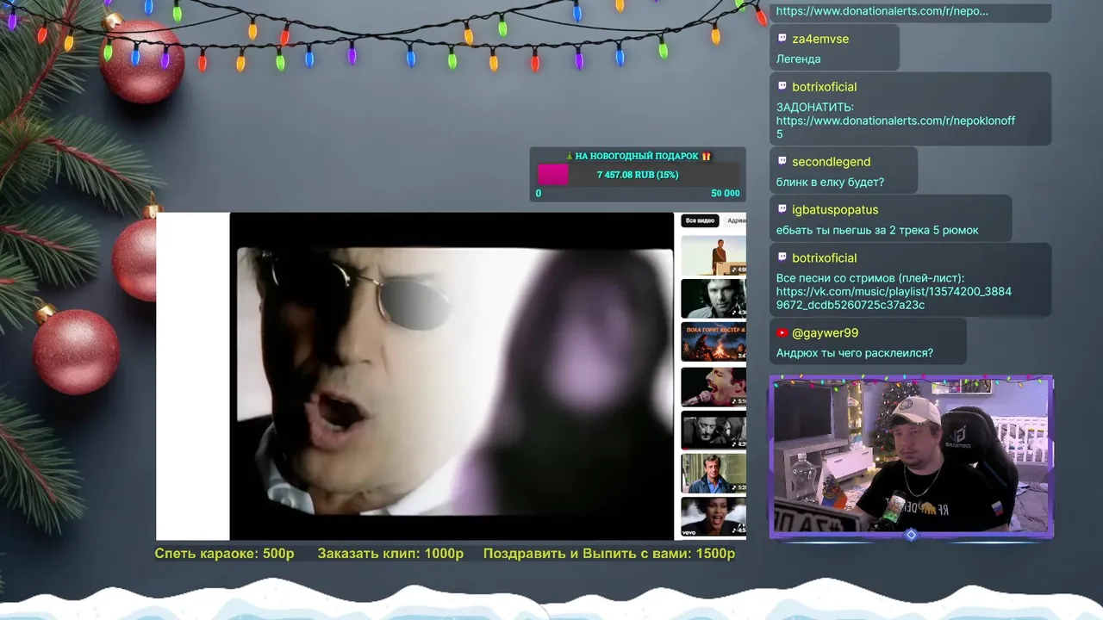The image size is (1103, 620).
Task: Click username botrixoficial above the 'ЗАДОНАТИТЬ' message
Action: [825, 87]
